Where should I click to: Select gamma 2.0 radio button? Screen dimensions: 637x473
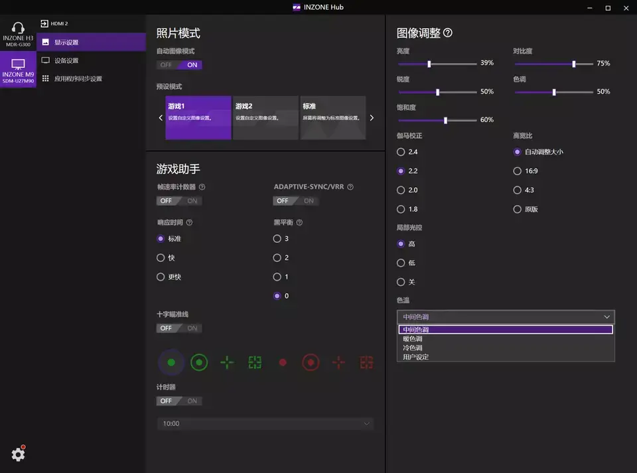point(401,190)
